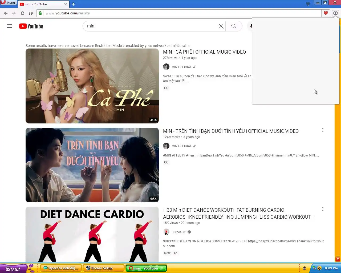Screen dimensions: 341x273
Task: Switch to 'Opera'yı indirdiğ...' taskbar window
Action: [x=61, y=268]
